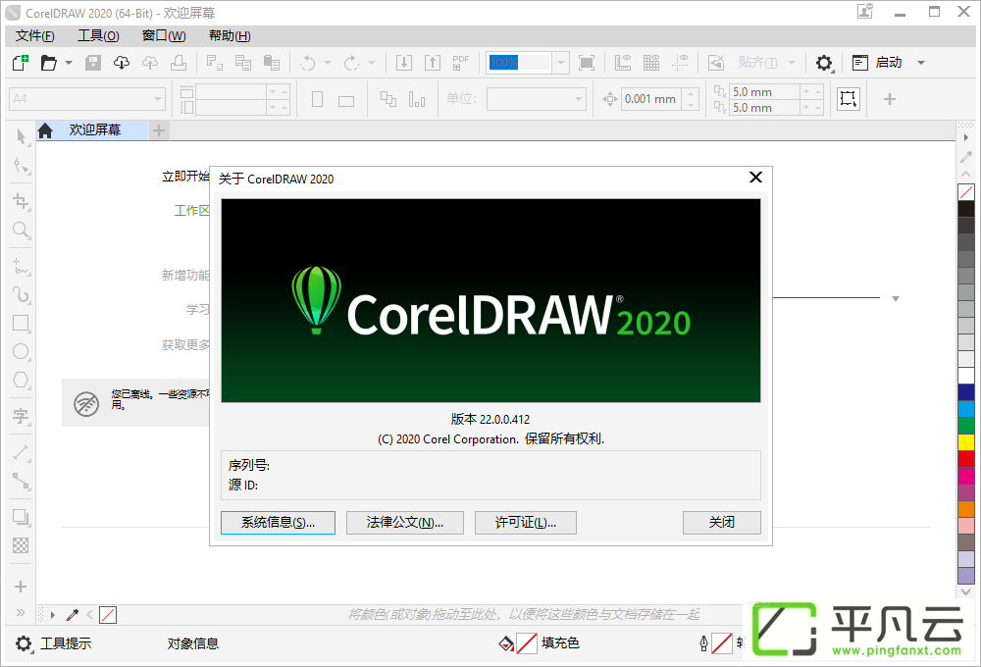
Task: Select the Rectangle tool
Action: pyautogui.click(x=21, y=323)
